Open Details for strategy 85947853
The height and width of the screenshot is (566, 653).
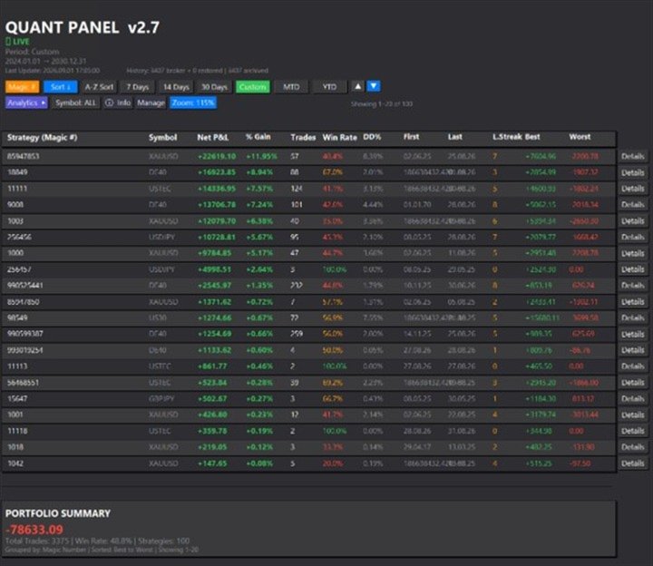pyautogui.click(x=633, y=157)
